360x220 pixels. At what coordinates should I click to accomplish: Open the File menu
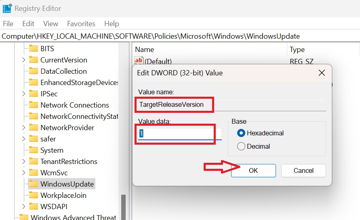tap(8, 24)
